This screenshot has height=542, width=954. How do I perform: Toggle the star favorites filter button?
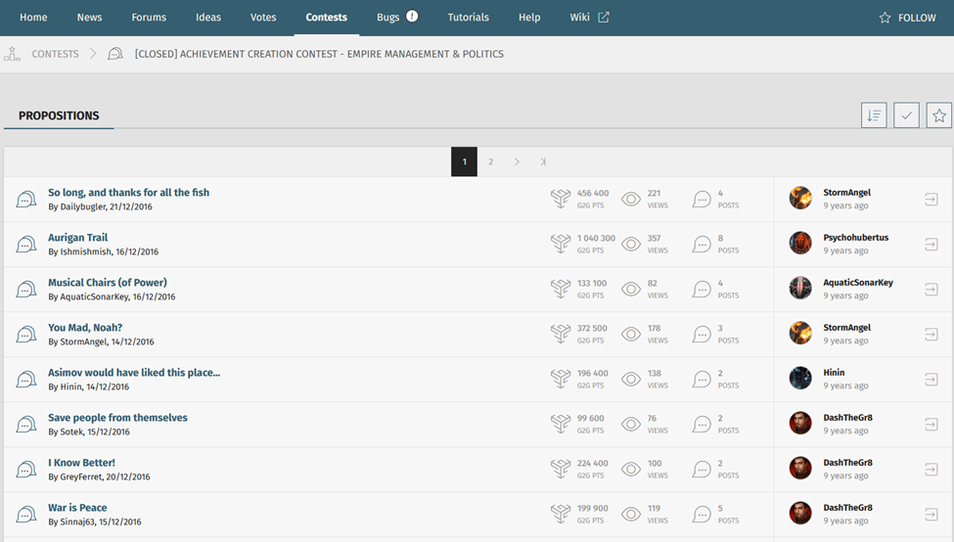tap(938, 115)
